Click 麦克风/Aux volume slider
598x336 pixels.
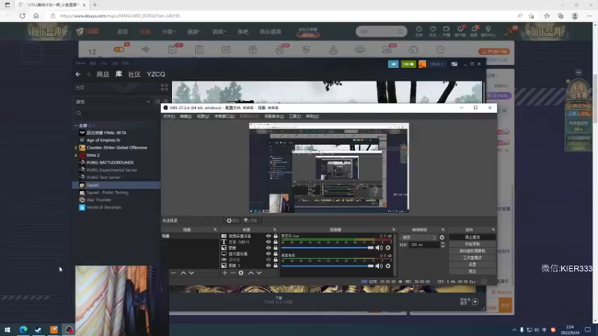(327, 248)
